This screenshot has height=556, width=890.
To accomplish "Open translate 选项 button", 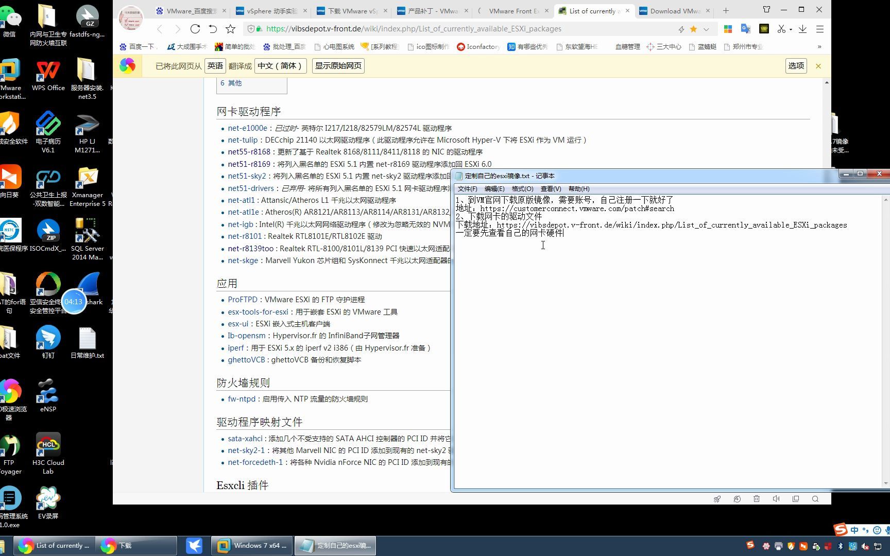I will 796,66.
